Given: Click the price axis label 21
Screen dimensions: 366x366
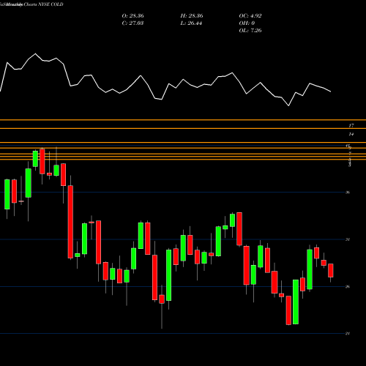Looking at the screenshot, I should (348, 334).
